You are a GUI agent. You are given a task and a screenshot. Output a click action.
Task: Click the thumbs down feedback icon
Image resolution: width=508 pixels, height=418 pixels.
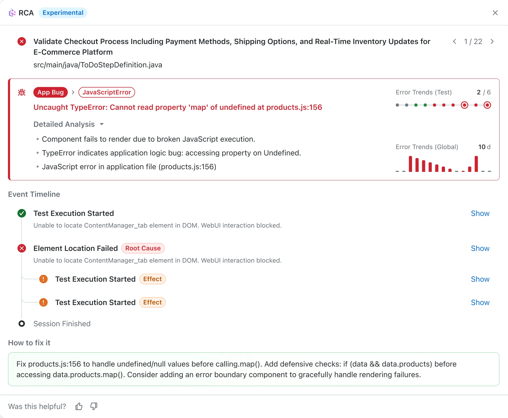pyautogui.click(x=94, y=406)
